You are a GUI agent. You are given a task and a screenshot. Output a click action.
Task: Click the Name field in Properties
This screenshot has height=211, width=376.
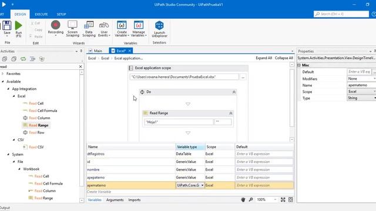362,85
